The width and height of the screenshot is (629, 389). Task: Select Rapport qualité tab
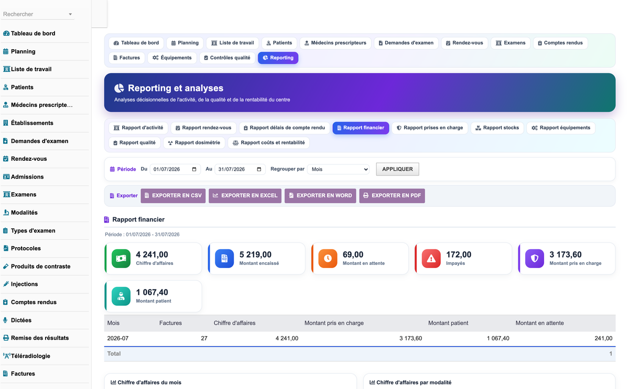tap(134, 142)
